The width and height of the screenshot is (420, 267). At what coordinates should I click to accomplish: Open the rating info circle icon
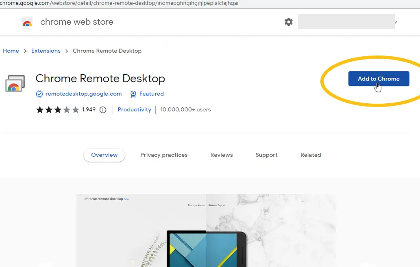point(103,110)
